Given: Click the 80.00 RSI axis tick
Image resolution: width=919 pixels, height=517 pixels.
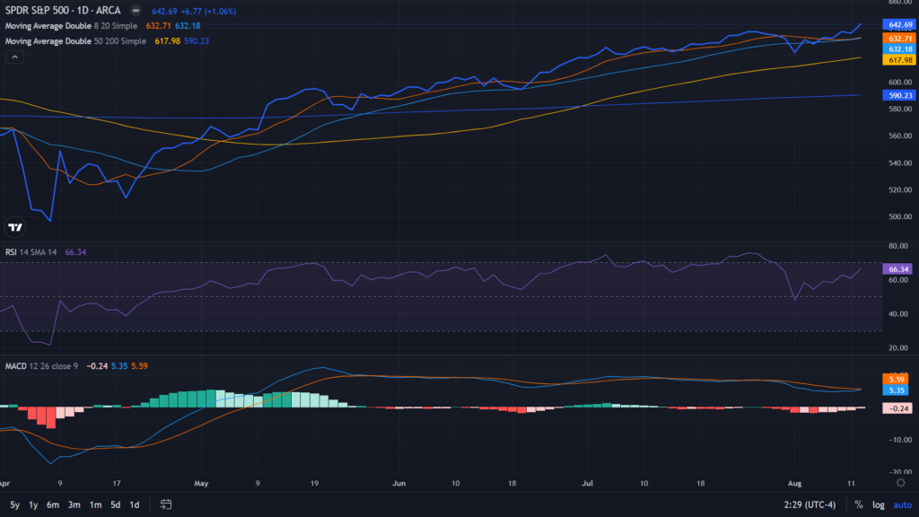Looking at the screenshot, I should (897, 246).
